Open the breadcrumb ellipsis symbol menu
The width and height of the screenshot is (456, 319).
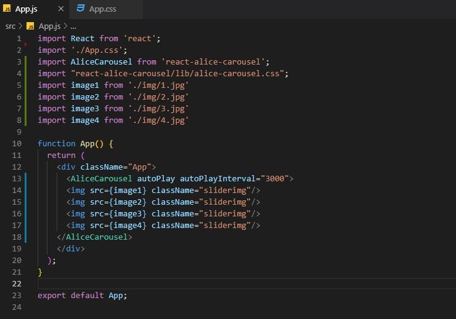tap(73, 26)
